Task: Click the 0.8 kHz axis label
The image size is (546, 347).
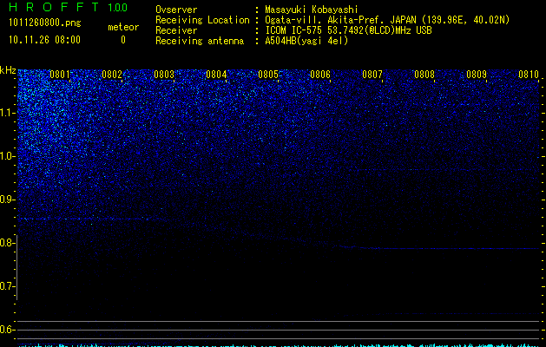Action: [x=8, y=243]
